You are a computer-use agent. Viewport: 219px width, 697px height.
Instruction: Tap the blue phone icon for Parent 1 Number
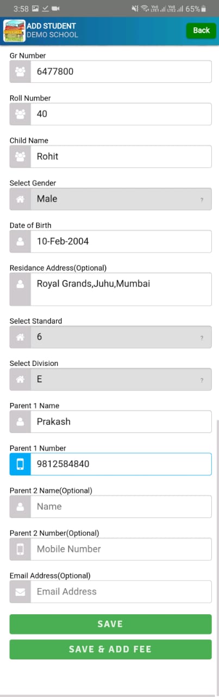click(20, 464)
